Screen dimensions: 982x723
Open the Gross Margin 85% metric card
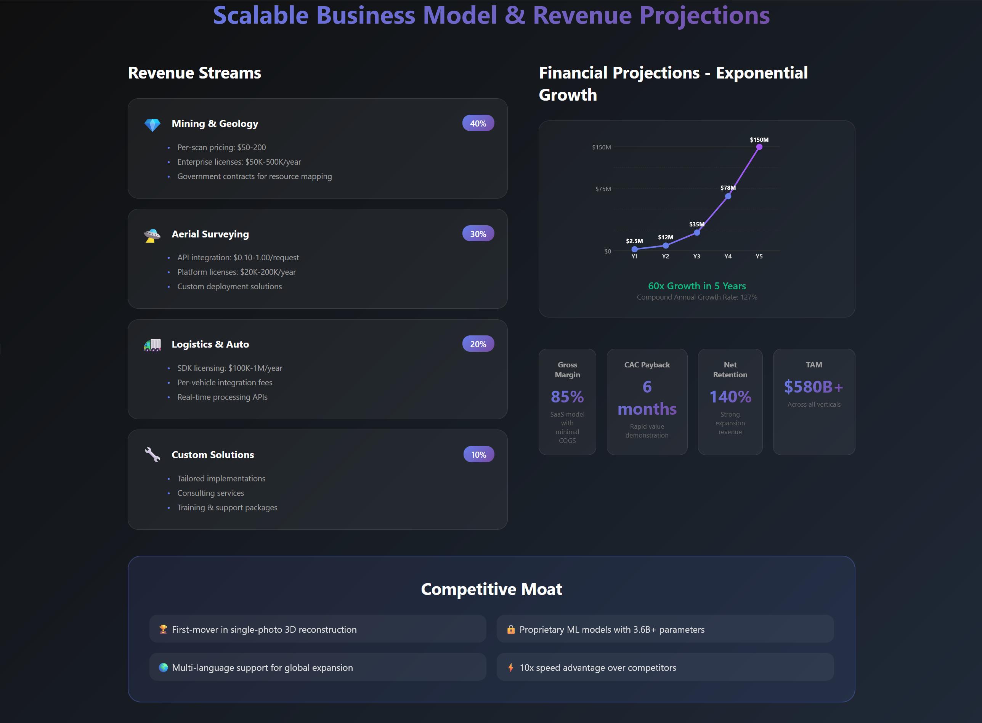click(x=567, y=401)
